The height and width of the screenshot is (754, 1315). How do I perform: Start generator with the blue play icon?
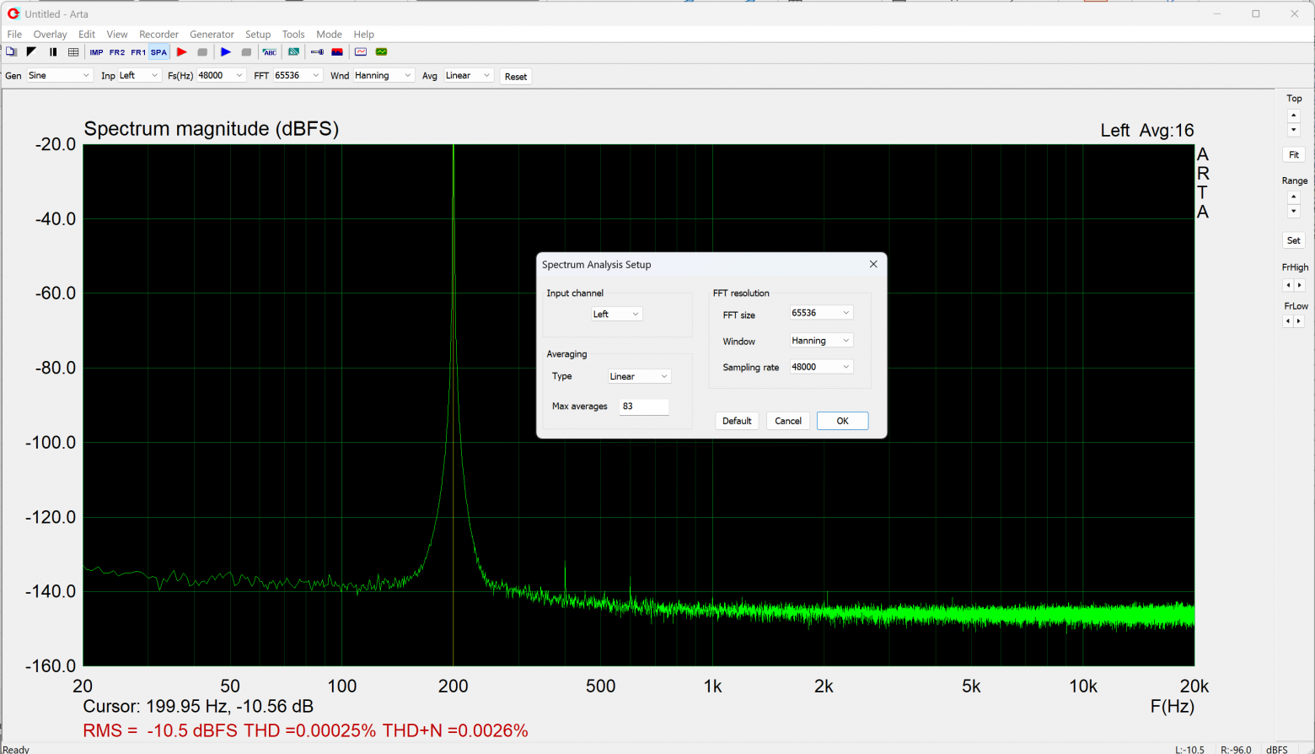(226, 52)
